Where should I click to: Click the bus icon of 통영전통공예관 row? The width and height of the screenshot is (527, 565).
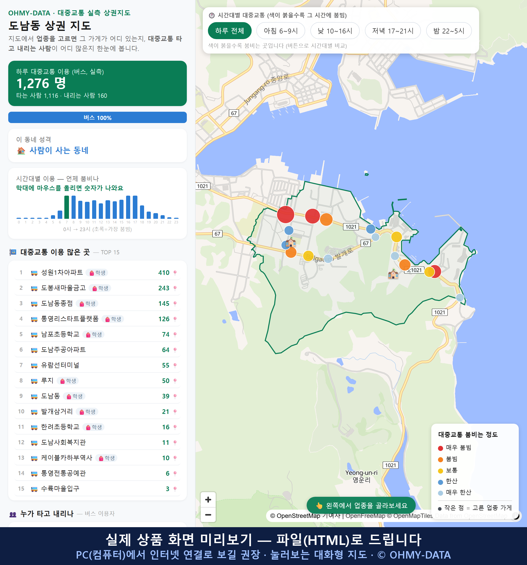click(x=34, y=473)
